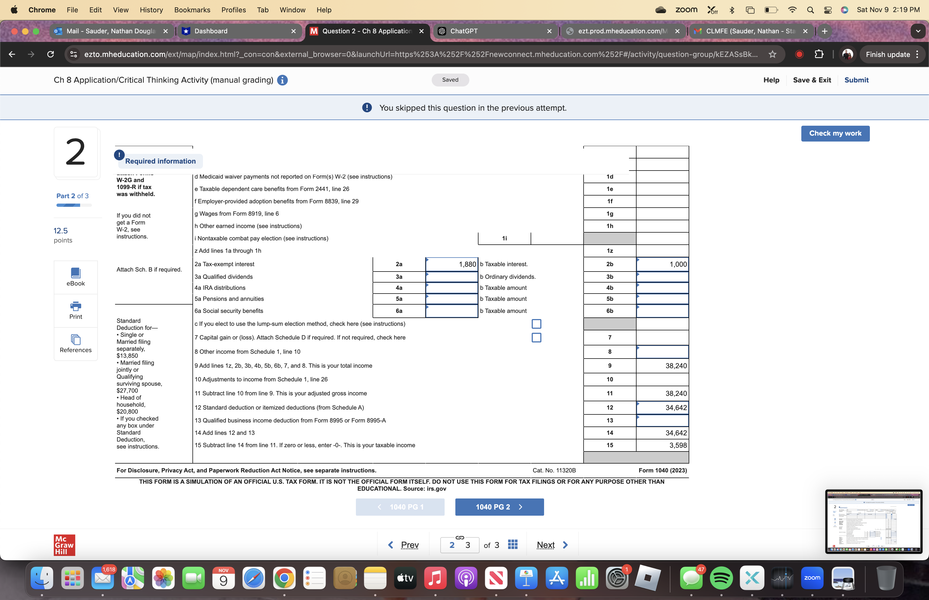Open Spotify from the dock
929x600 pixels.
click(x=721, y=578)
